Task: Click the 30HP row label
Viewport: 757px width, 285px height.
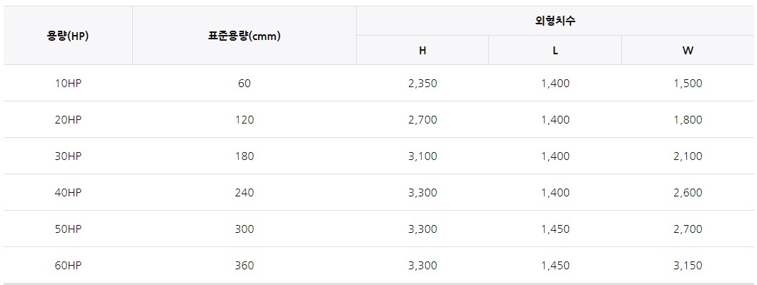Action: (x=68, y=156)
